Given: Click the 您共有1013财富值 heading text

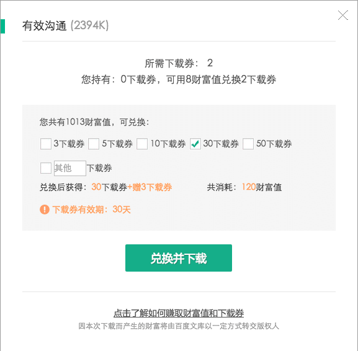Looking at the screenshot, I should [x=94, y=122].
